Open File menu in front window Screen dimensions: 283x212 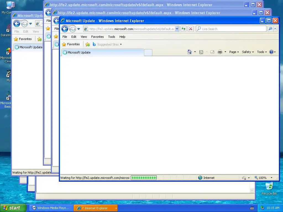(65, 37)
